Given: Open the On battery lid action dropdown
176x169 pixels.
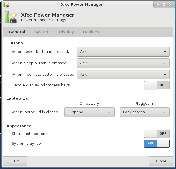Looking at the screenshot, I should (90, 112).
